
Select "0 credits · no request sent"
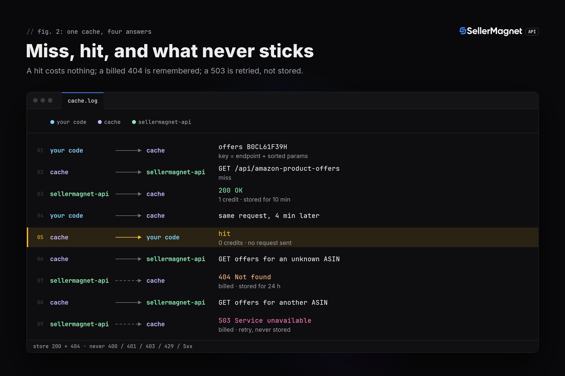point(255,243)
